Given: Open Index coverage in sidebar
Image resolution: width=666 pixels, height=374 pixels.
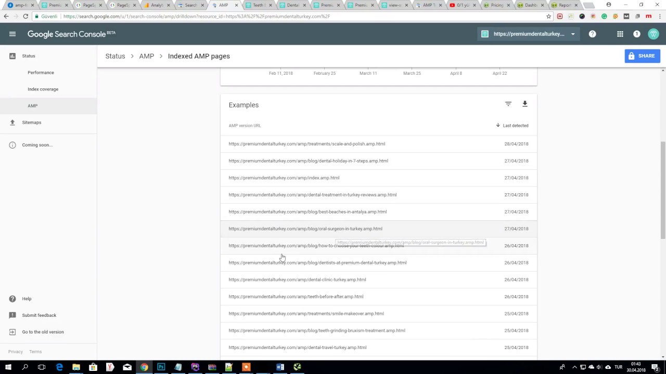Looking at the screenshot, I should coord(43,89).
